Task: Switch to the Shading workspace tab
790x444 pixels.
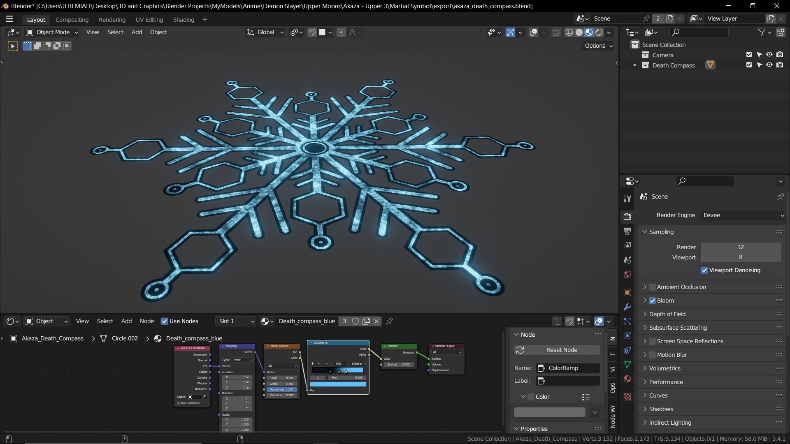Action: pos(184,20)
